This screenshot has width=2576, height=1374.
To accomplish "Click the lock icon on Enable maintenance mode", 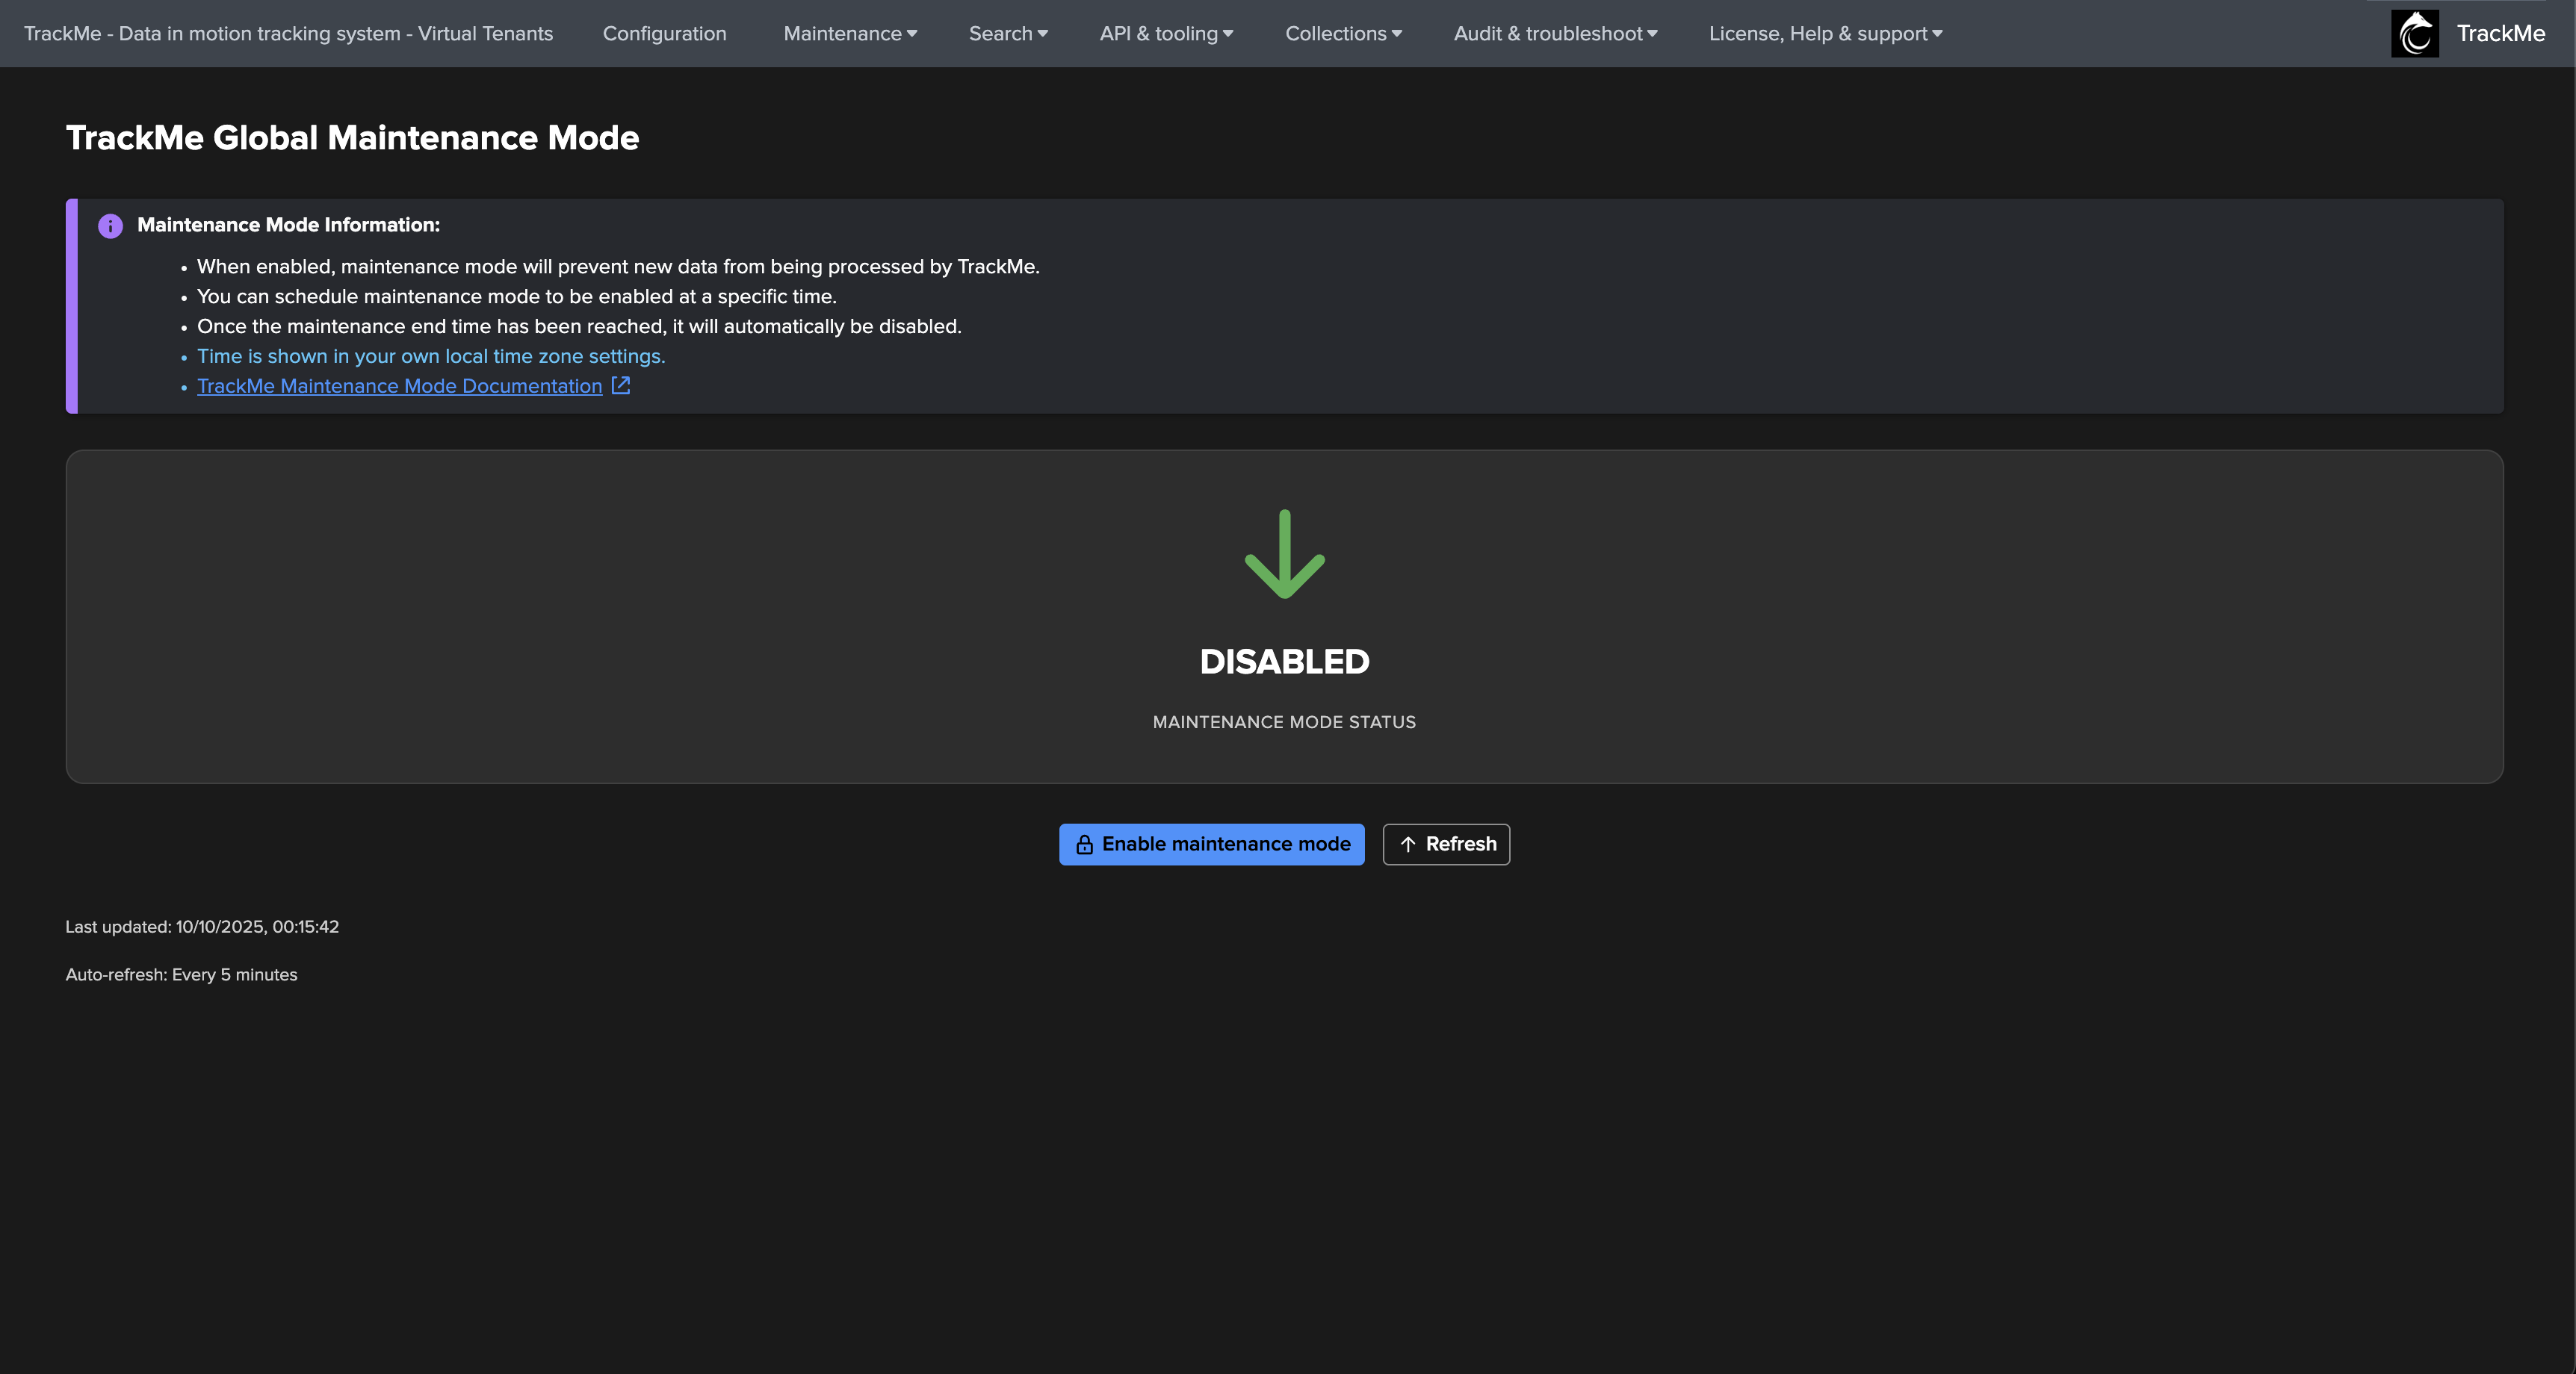I will click(1084, 845).
